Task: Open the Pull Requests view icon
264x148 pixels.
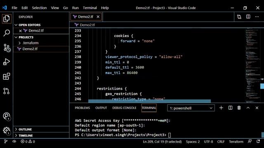Action: [7, 91]
